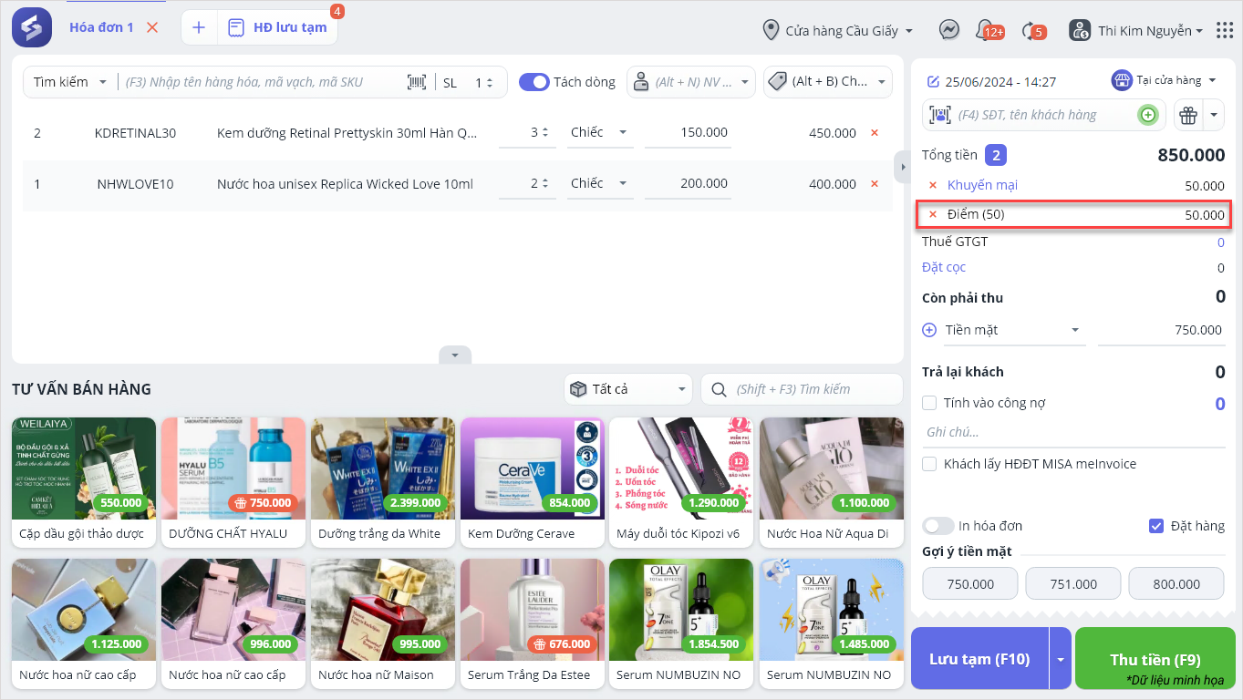1243x700 pixels.
Task: Click the app logo icon
Action: pyautogui.click(x=32, y=27)
